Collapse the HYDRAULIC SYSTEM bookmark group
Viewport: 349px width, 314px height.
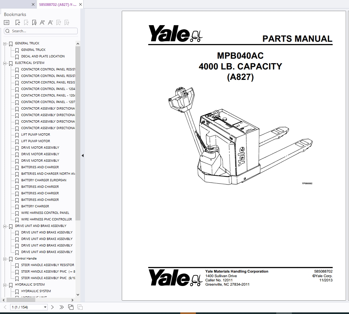point(5,285)
